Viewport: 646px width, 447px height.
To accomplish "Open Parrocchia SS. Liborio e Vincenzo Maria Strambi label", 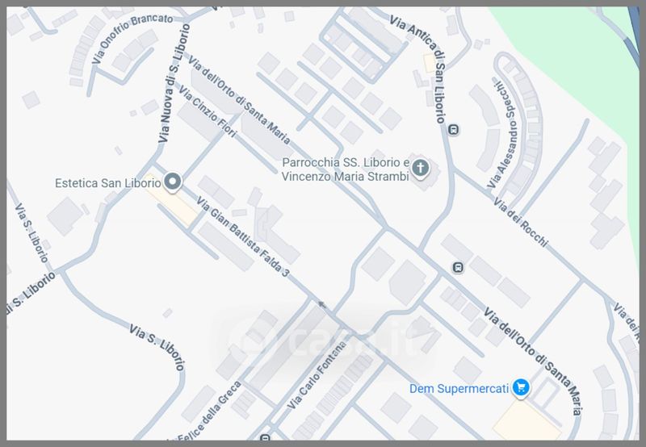I will [x=346, y=169].
